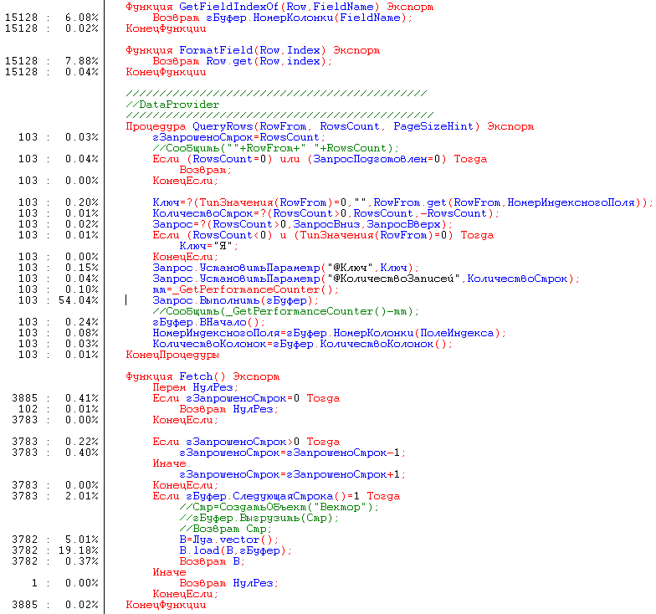Select the гБуфер.ВНачало() call line
The height and width of the screenshot is (614, 656).
[x=208, y=322]
